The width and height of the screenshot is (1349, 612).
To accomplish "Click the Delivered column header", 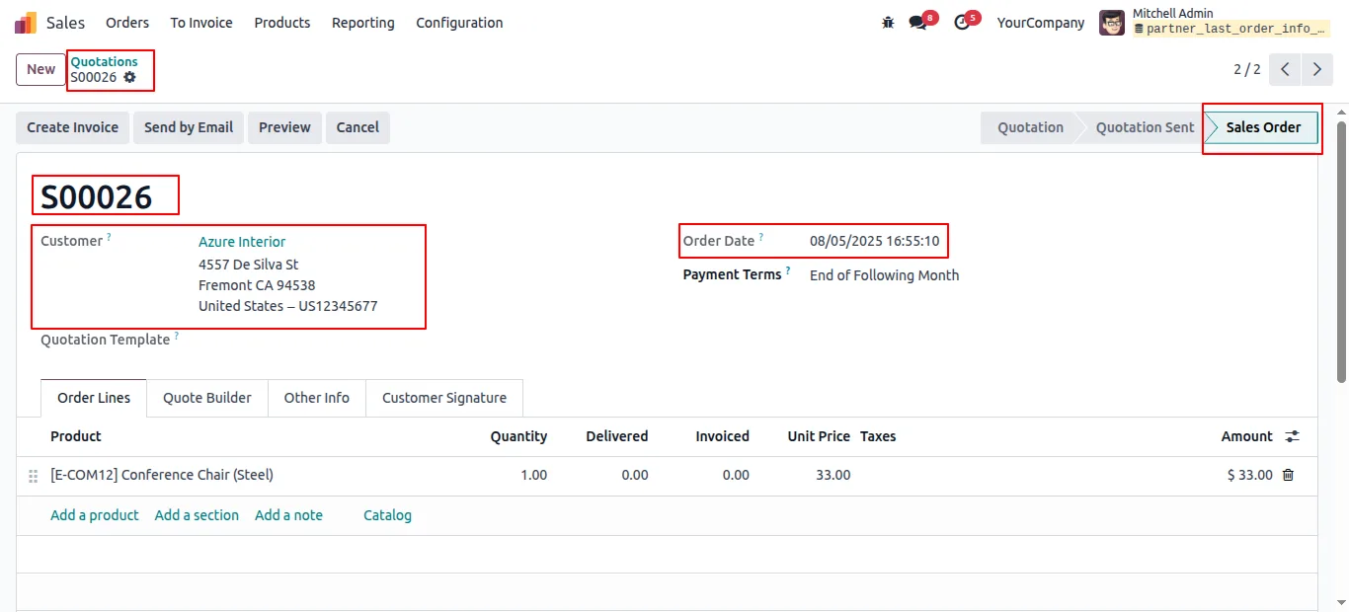I will [617, 436].
